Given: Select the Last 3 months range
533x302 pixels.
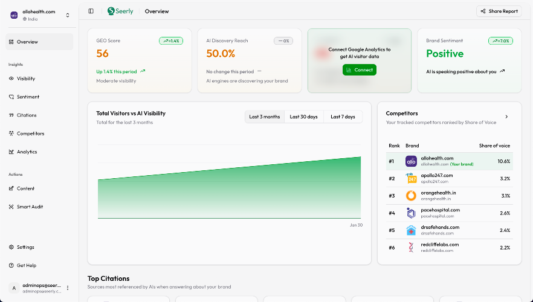Looking at the screenshot, I should pos(265,117).
